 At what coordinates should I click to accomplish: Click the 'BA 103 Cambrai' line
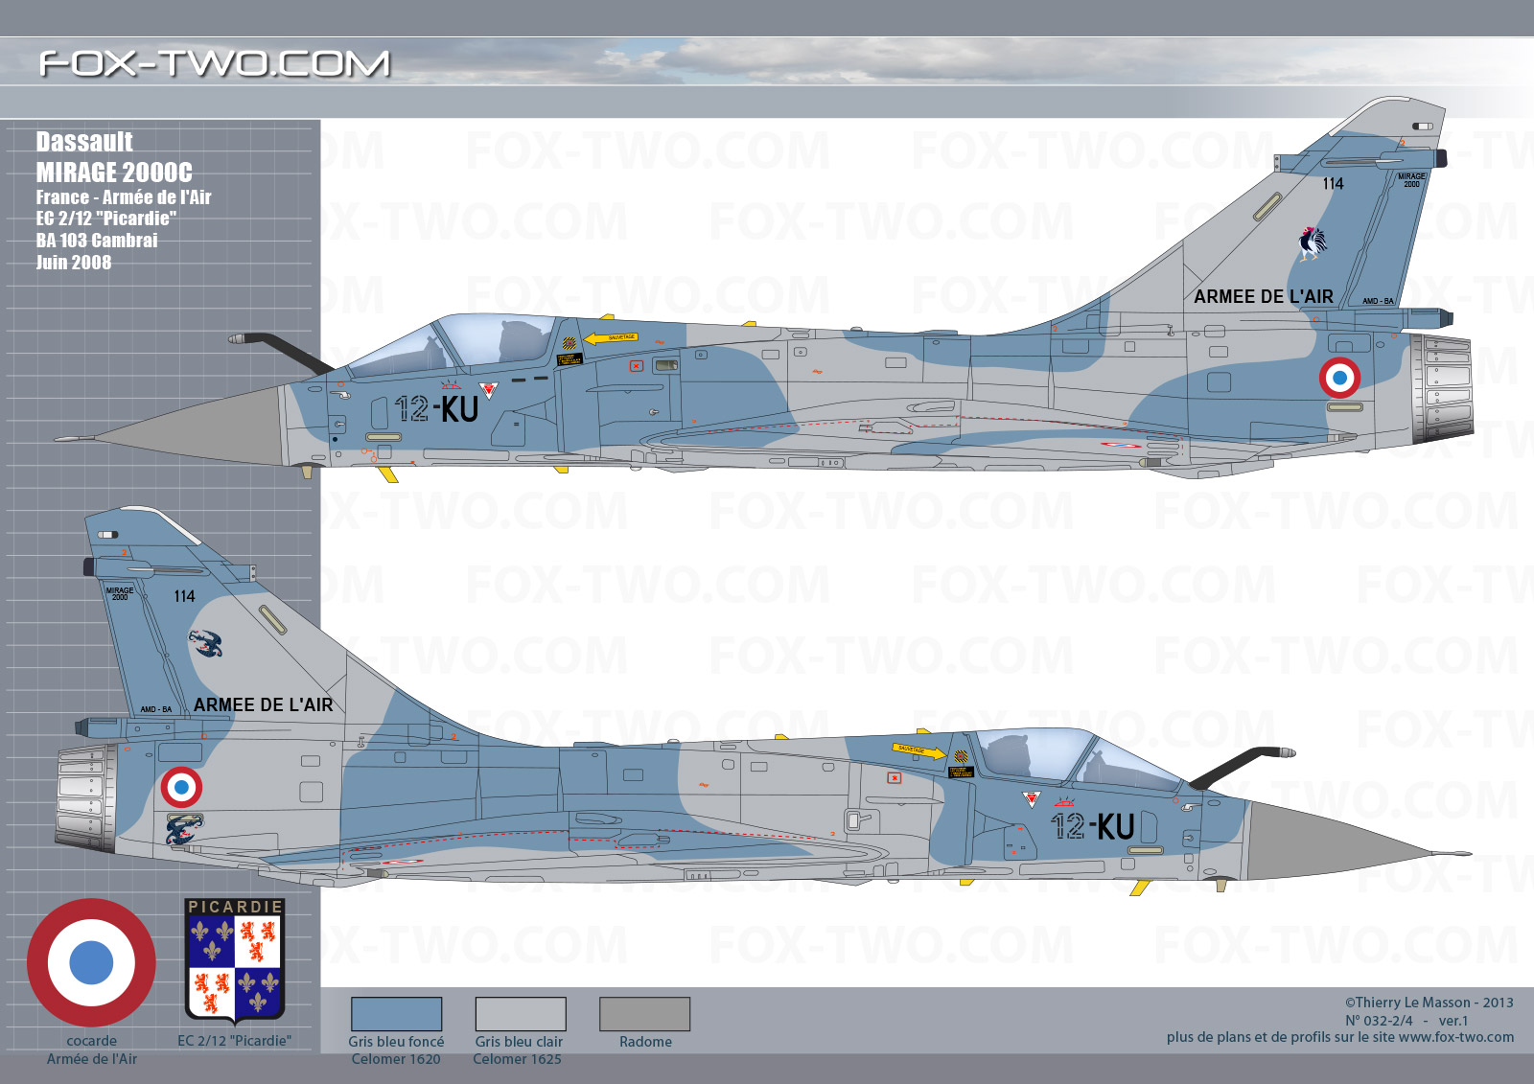(x=97, y=241)
